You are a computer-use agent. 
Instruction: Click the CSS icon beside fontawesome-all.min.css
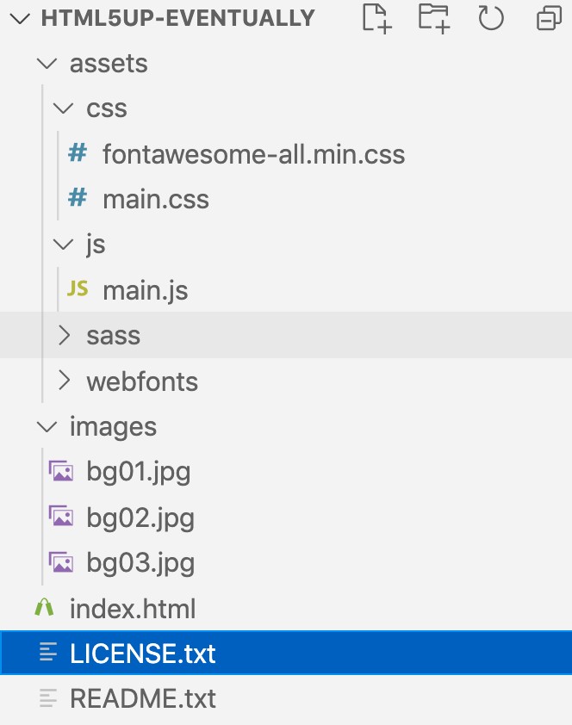coord(78,153)
